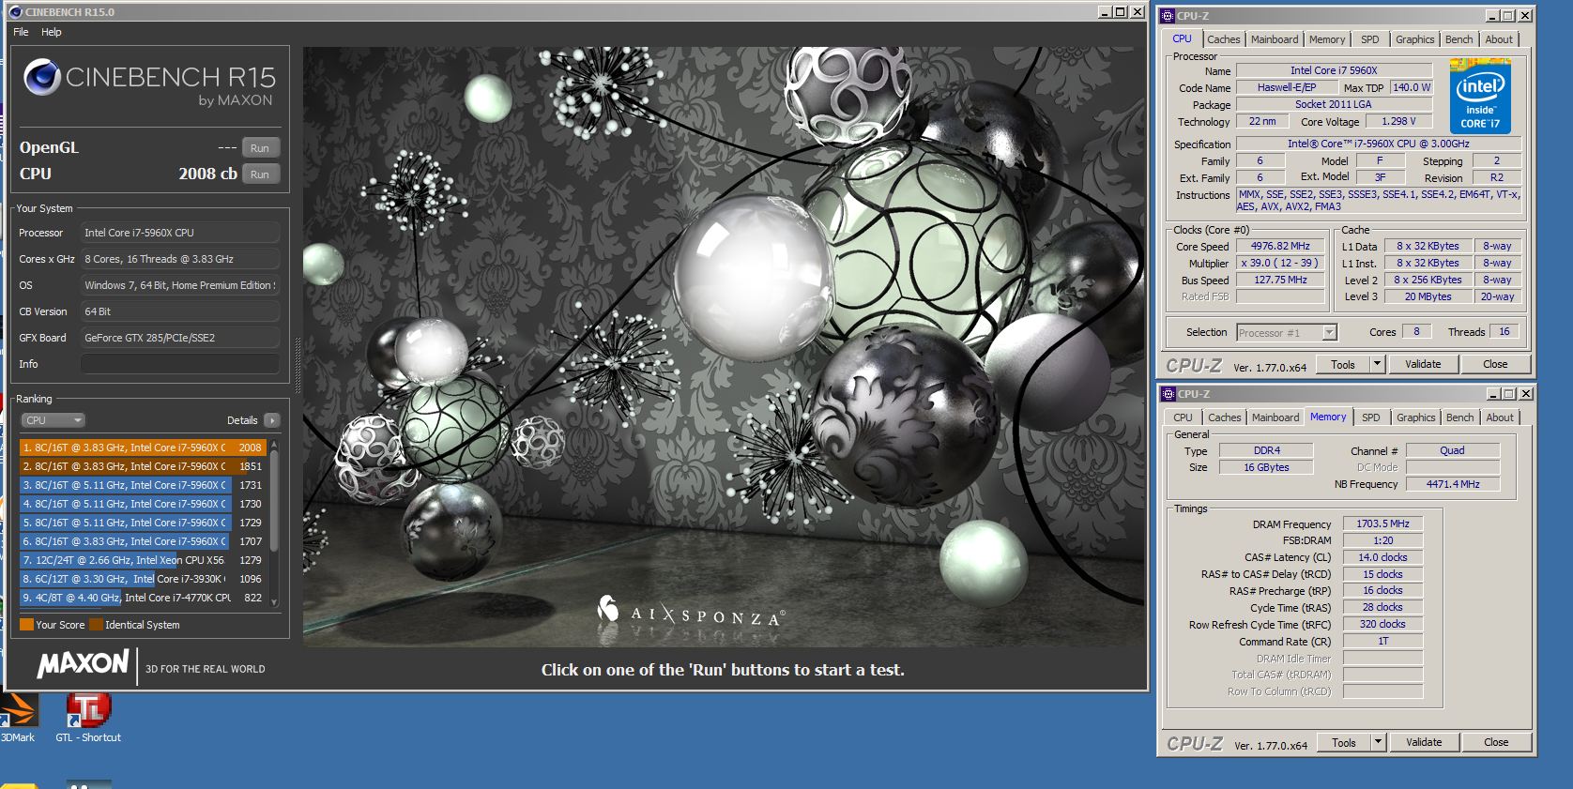Click the AIXSPONZA logo in render

click(x=692, y=614)
